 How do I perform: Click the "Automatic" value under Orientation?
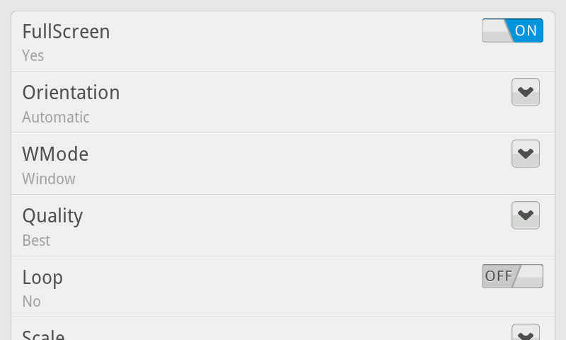(x=56, y=117)
